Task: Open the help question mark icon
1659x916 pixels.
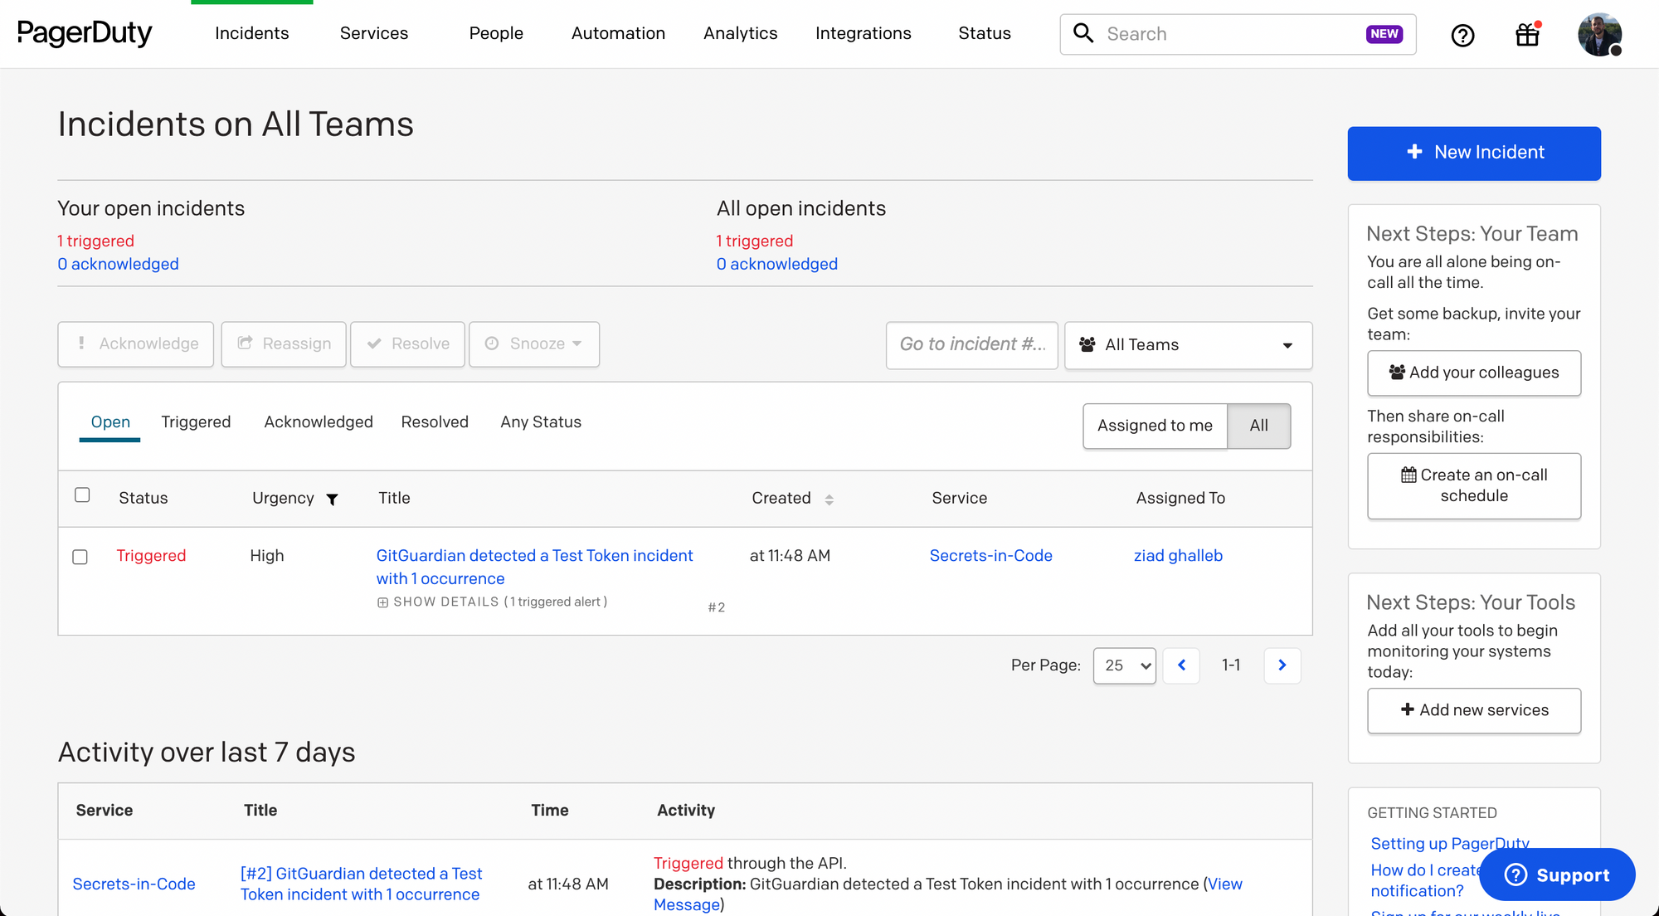Action: 1462,35
